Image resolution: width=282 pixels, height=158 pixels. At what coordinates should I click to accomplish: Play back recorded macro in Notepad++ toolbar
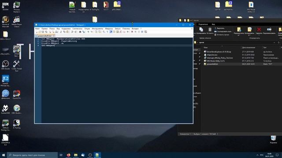tap(139, 32)
